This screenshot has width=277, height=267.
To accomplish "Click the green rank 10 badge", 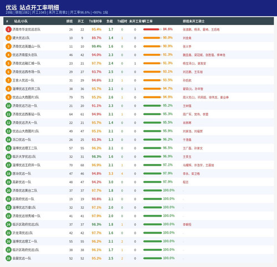I will pyautogui.click(x=8, y=106).
